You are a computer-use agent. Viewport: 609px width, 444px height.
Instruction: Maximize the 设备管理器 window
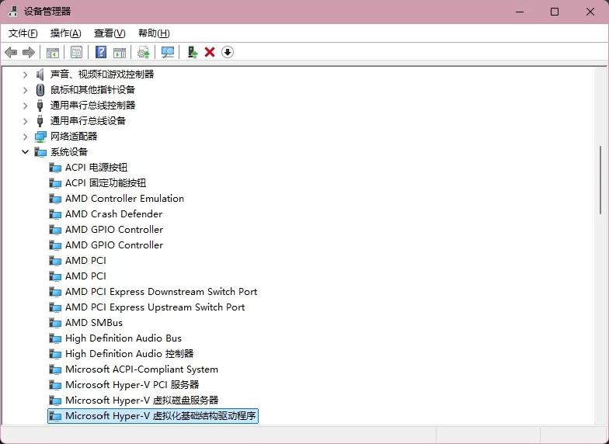[555, 12]
